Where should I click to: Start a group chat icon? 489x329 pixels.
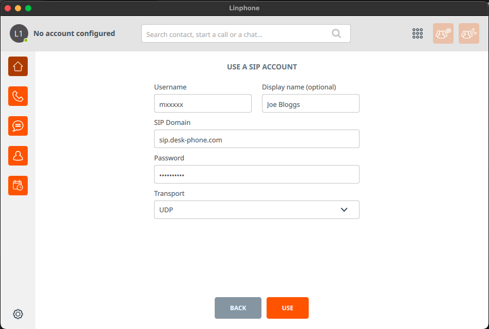[x=443, y=33]
